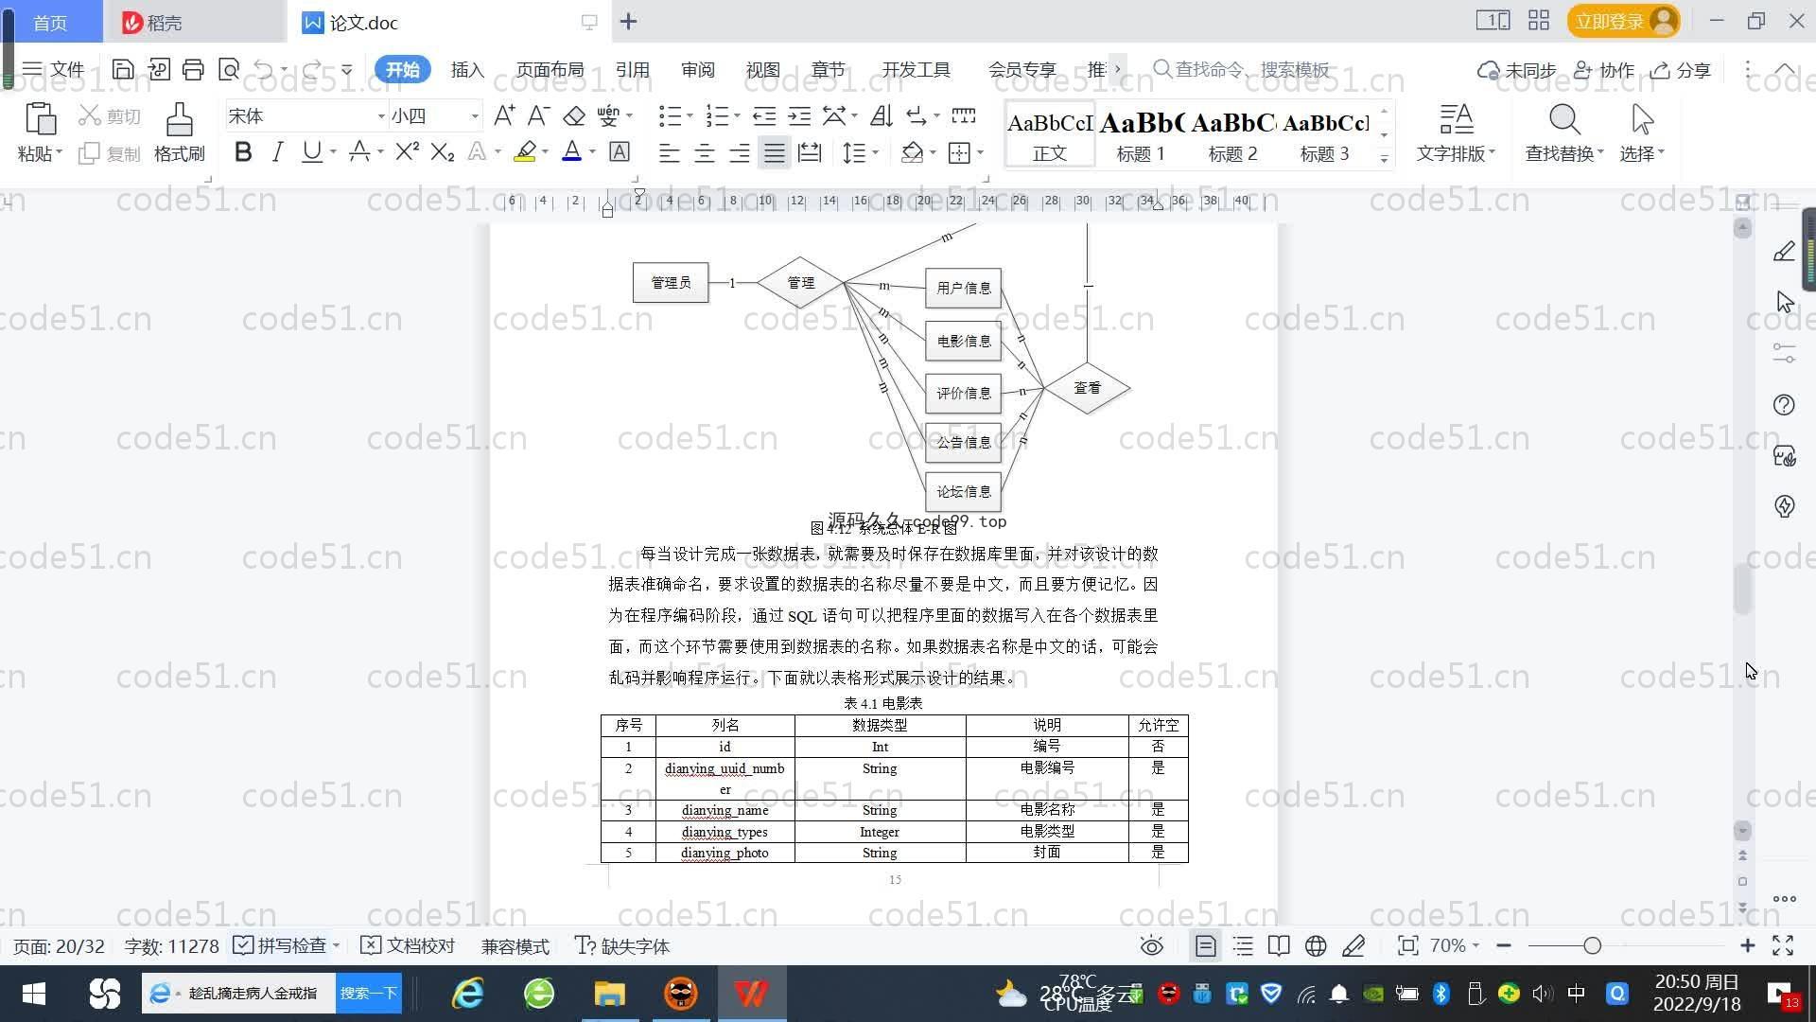
Task: Toggle Bold formatting
Action: click(x=243, y=151)
